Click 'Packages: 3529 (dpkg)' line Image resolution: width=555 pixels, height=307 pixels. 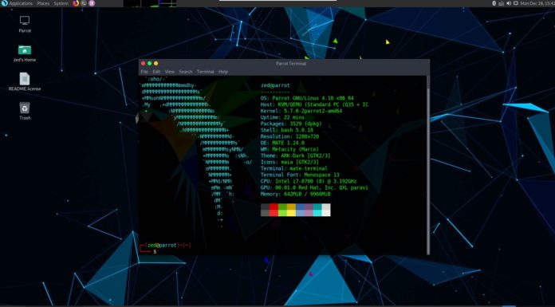[x=291, y=124]
